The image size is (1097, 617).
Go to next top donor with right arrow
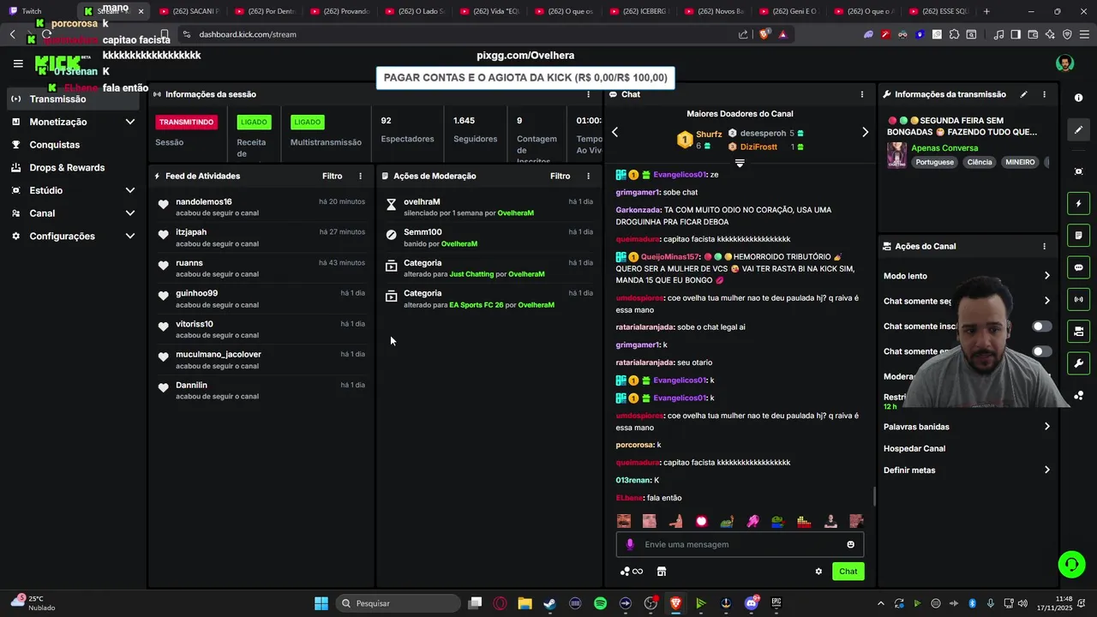click(x=865, y=132)
